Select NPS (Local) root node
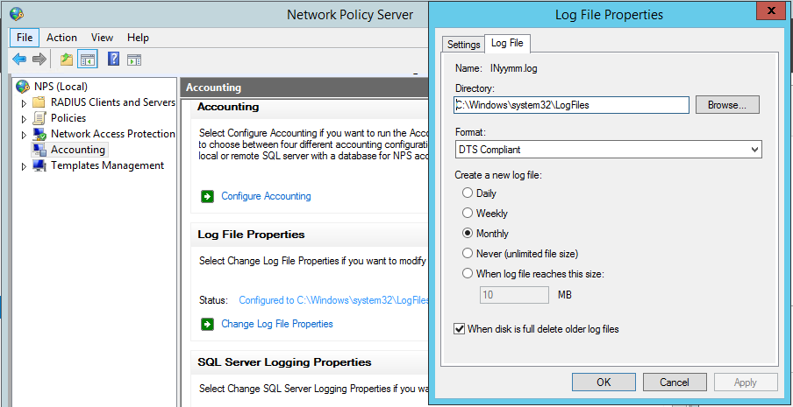This screenshot has height=407, width=793. [x=61, y=87]
